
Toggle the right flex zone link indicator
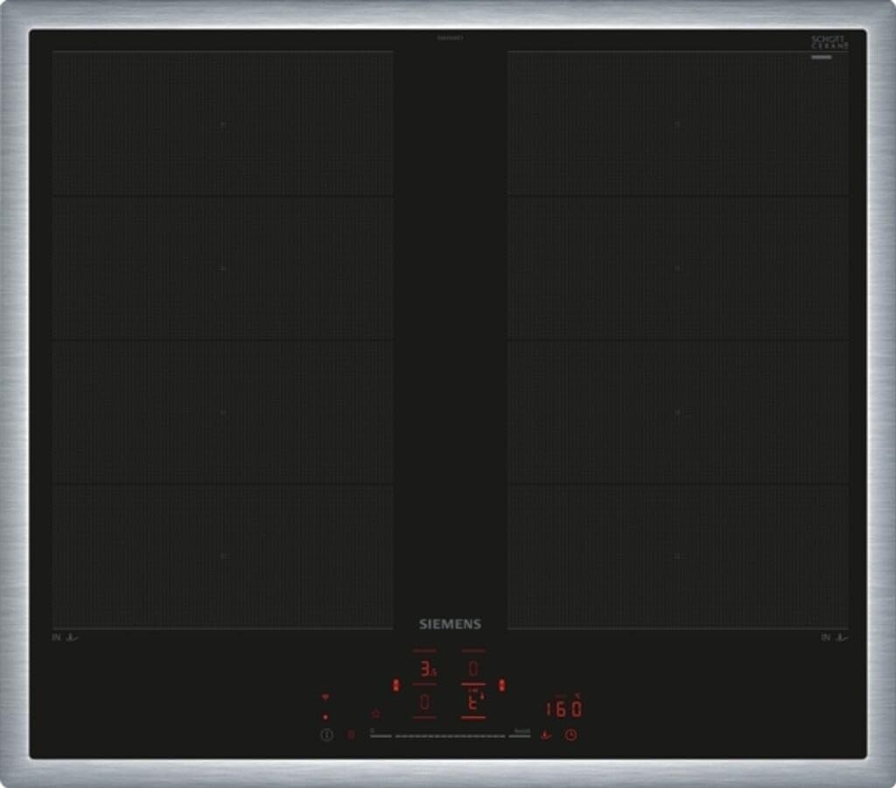[x=501, y=686]
